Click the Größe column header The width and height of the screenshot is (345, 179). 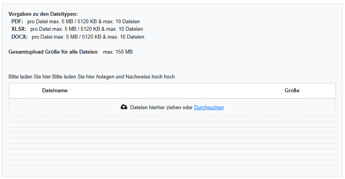(x=292, y=91)
